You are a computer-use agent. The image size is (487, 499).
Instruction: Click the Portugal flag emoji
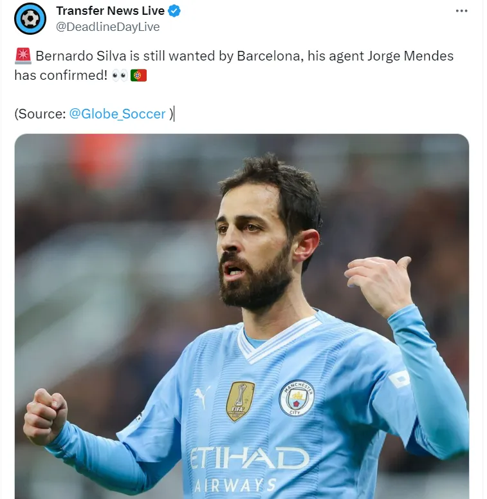(x=138, y=76)
